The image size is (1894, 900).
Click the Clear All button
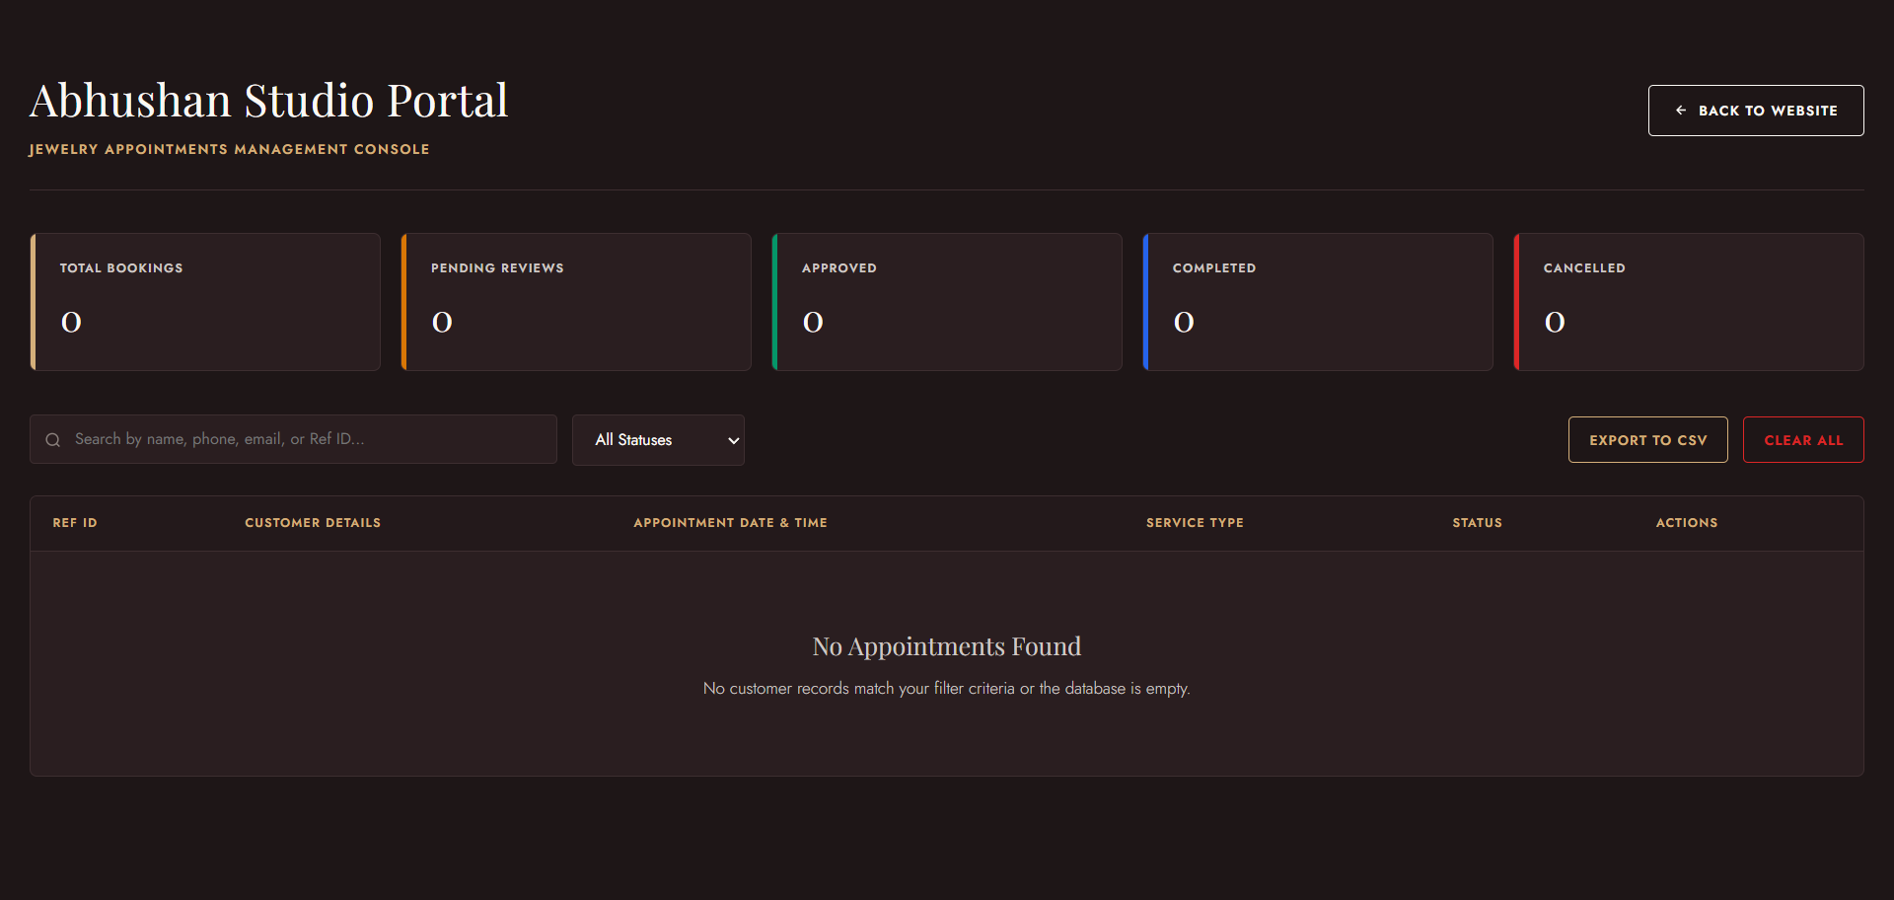click(x=1803, y=440)
